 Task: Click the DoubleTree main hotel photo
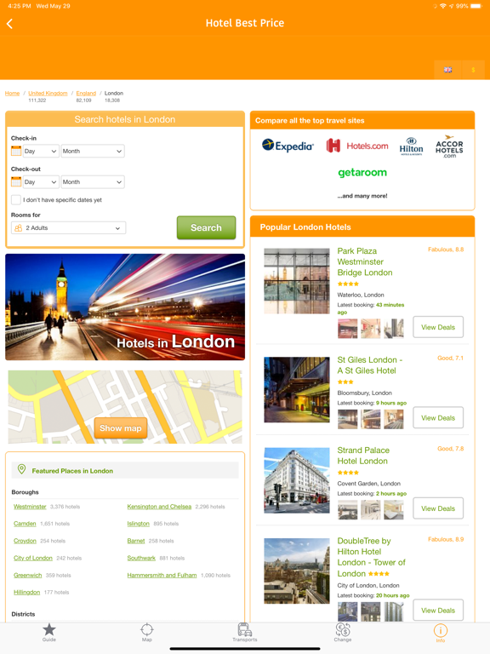tap(297, 571)
